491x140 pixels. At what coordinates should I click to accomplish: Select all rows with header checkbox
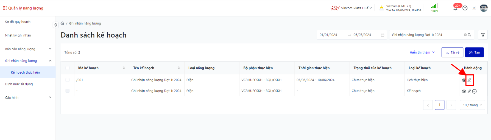coord(68,68)
